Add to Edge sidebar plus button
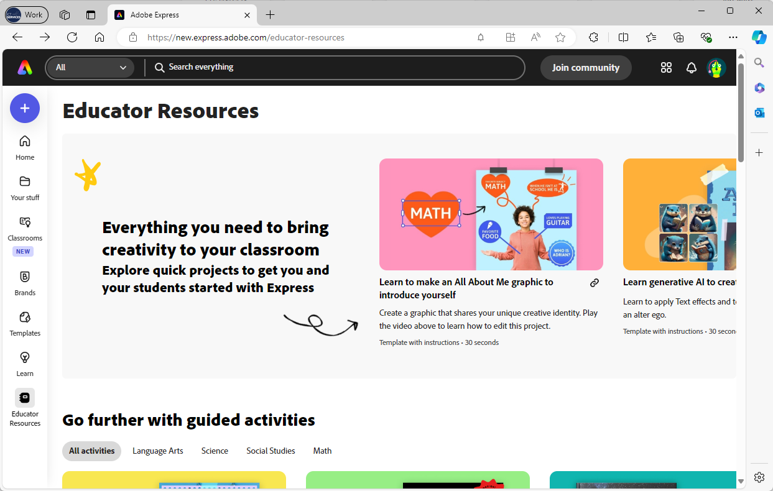773x491 pixels. click(x=759, y=152)
